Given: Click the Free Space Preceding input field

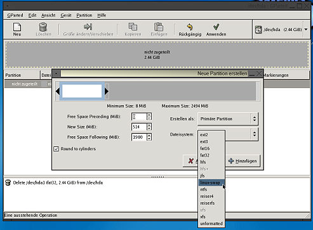Looking at the screenshot, I should pyautogui.click(x=139, y=117).
